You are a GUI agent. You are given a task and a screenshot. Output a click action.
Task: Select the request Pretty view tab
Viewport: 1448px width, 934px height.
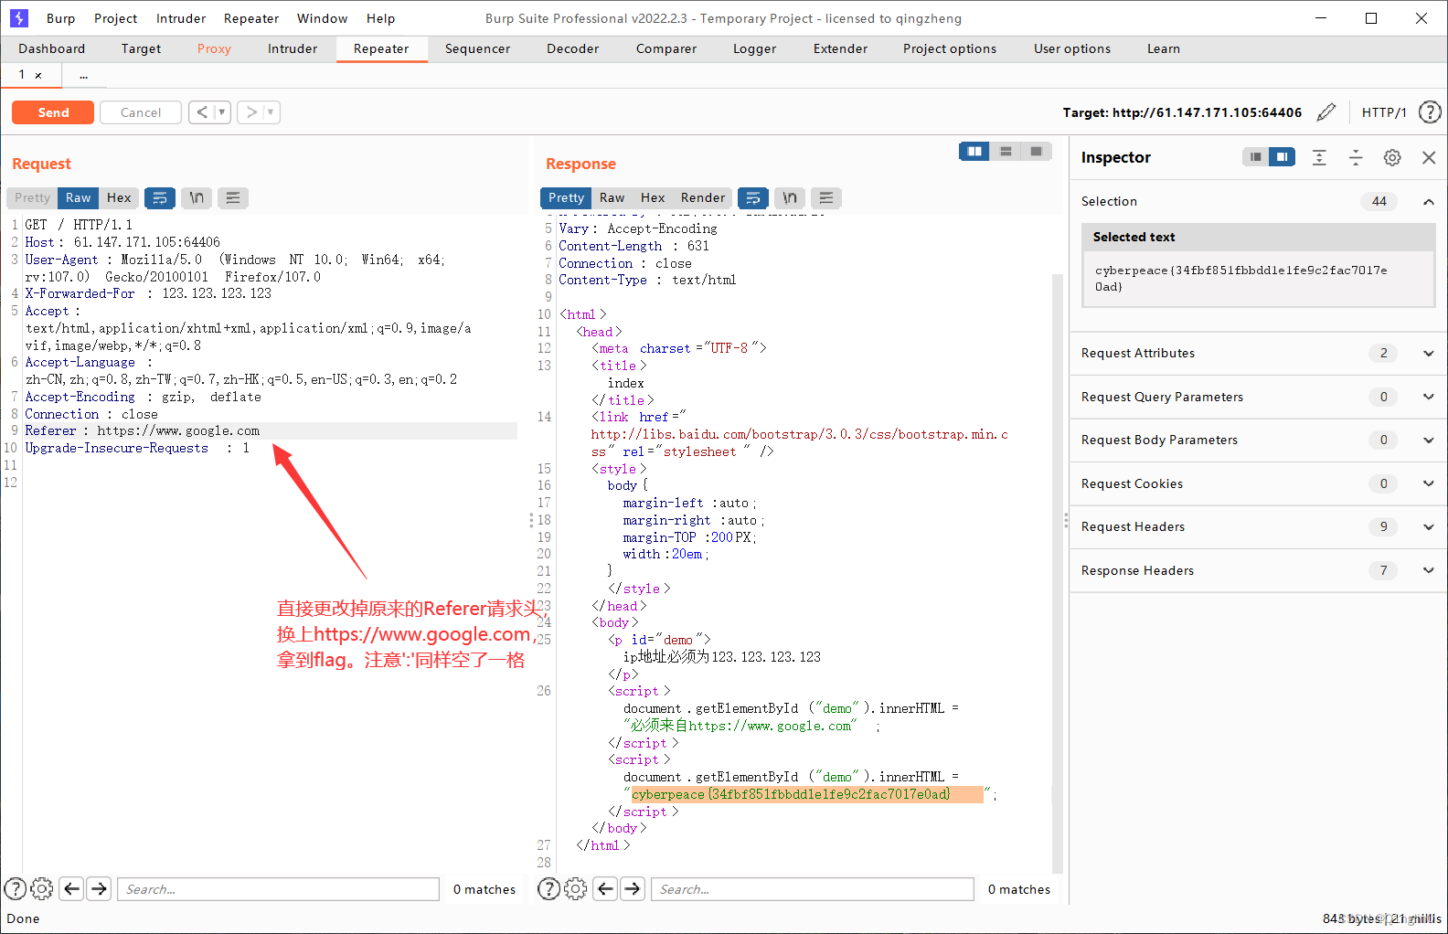(33, 197)
